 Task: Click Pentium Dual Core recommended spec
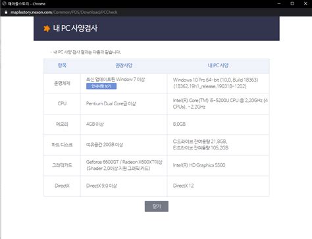(111, 103)
